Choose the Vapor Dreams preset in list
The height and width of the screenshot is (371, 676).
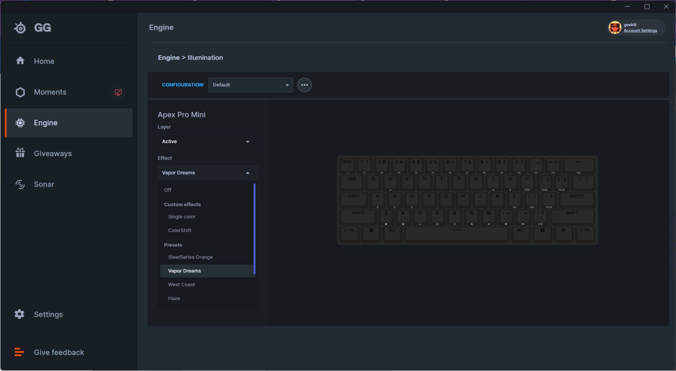[207, 271]
